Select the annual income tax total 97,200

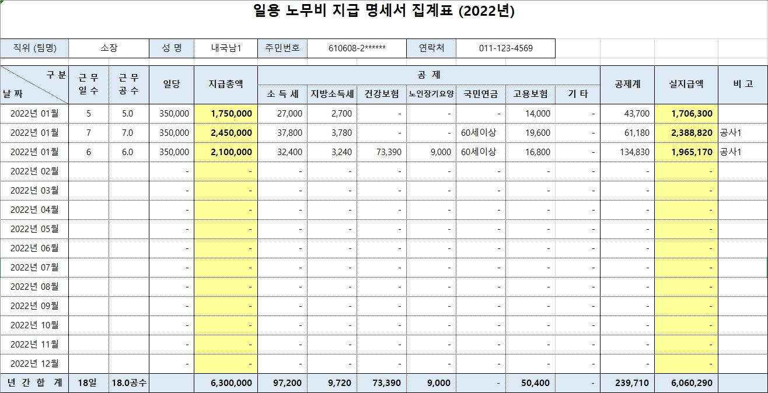(282, 383)
